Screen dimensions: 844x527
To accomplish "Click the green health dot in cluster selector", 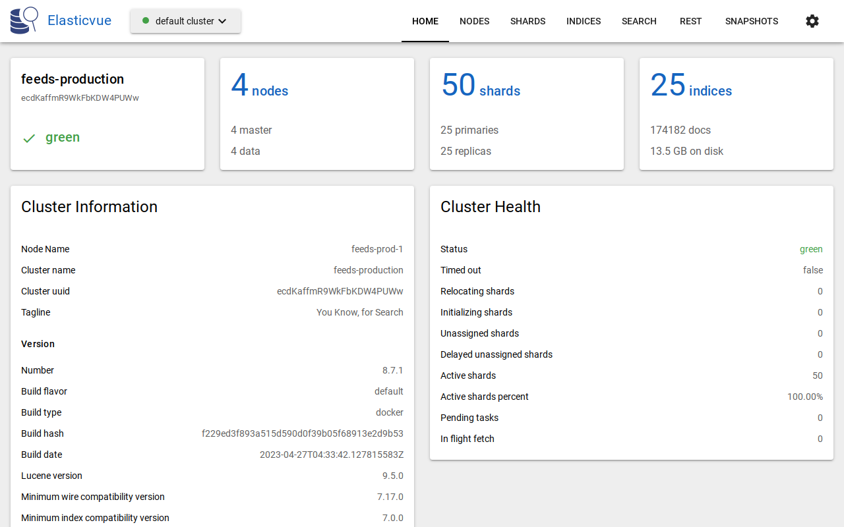I will (x=145, y=20).
